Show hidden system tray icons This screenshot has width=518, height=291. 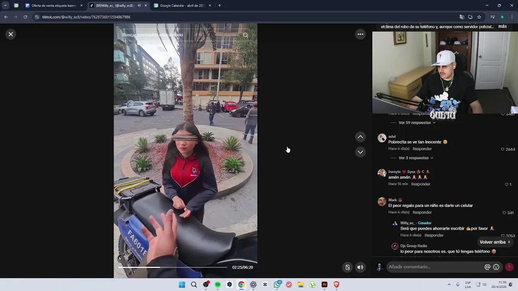click(x=449, y=285)
